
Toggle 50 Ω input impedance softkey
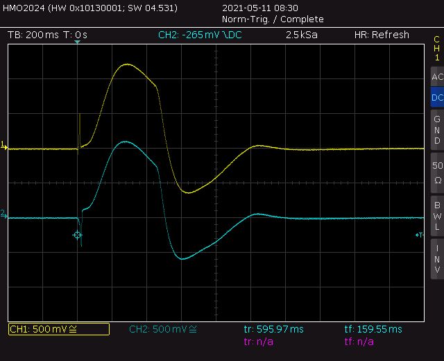(437, 173)
